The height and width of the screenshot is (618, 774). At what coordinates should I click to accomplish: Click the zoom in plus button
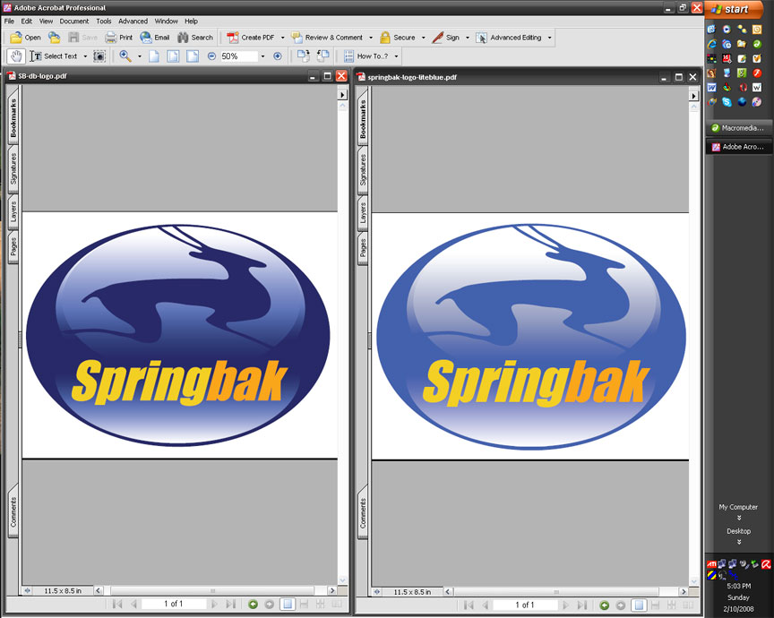pos(277,56)
